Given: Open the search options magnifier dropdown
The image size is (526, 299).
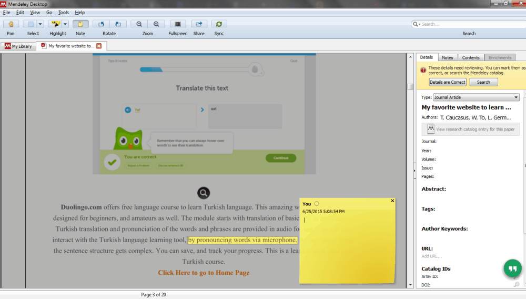Looking at the screenshot, I should coord(416,24).
